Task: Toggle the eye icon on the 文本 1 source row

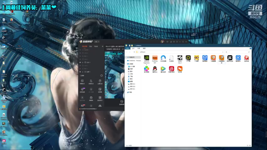Action: click(80, 62)
